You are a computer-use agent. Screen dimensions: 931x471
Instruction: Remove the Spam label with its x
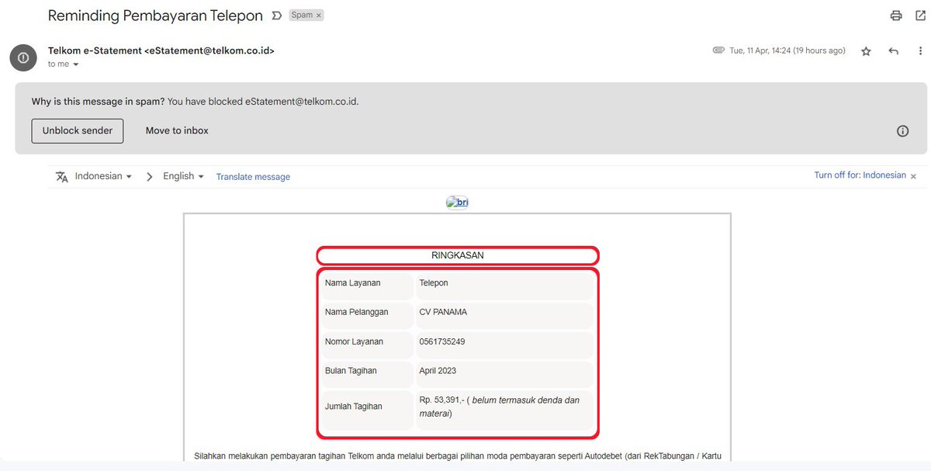318,16
